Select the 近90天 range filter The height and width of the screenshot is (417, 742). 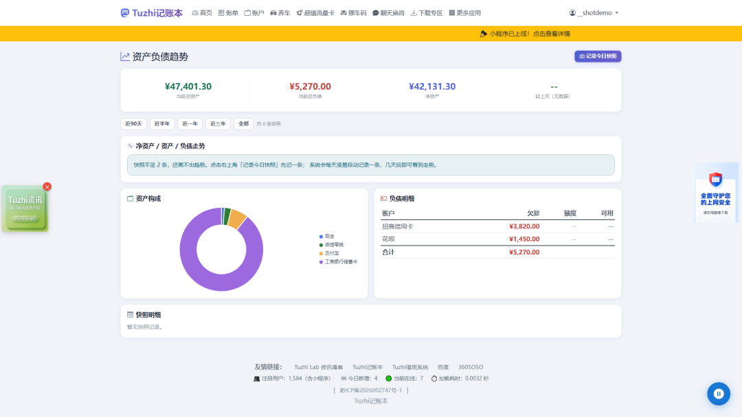pos(133,123)
